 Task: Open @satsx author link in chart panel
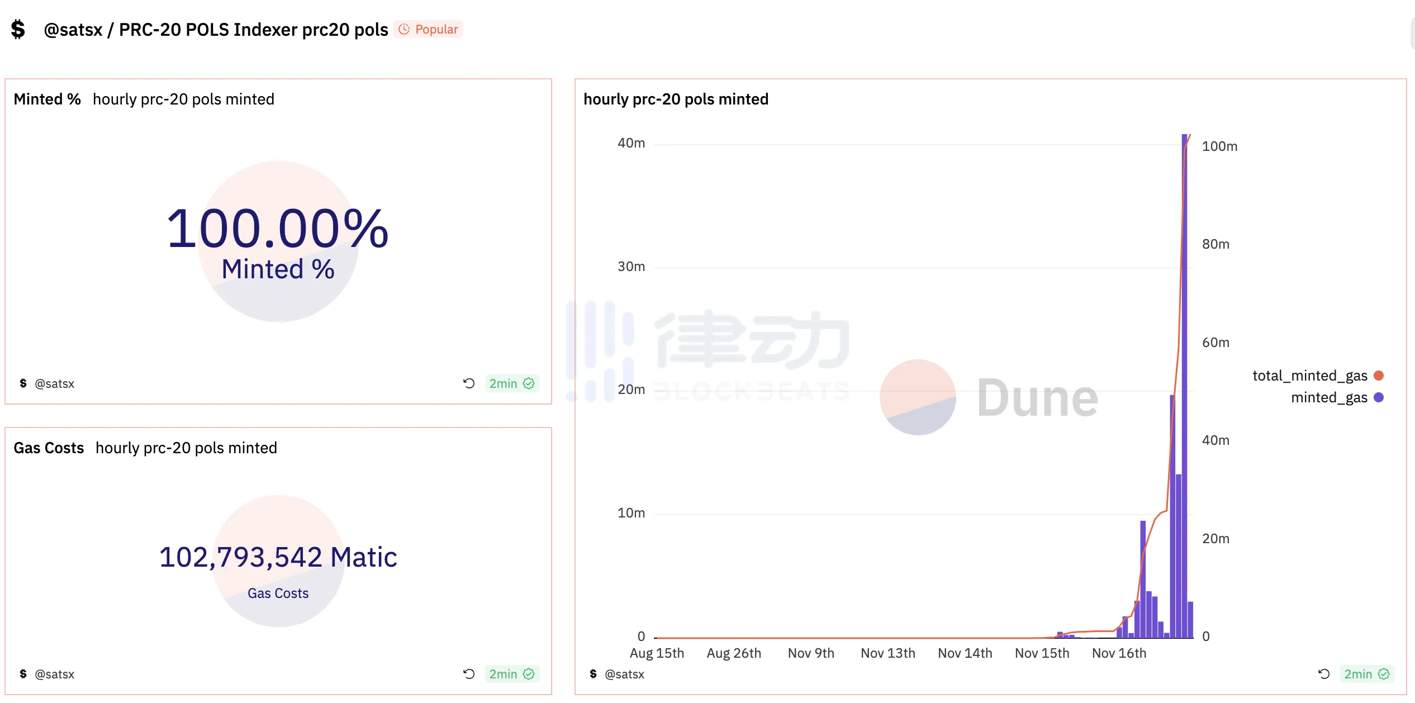pos(624,674)
